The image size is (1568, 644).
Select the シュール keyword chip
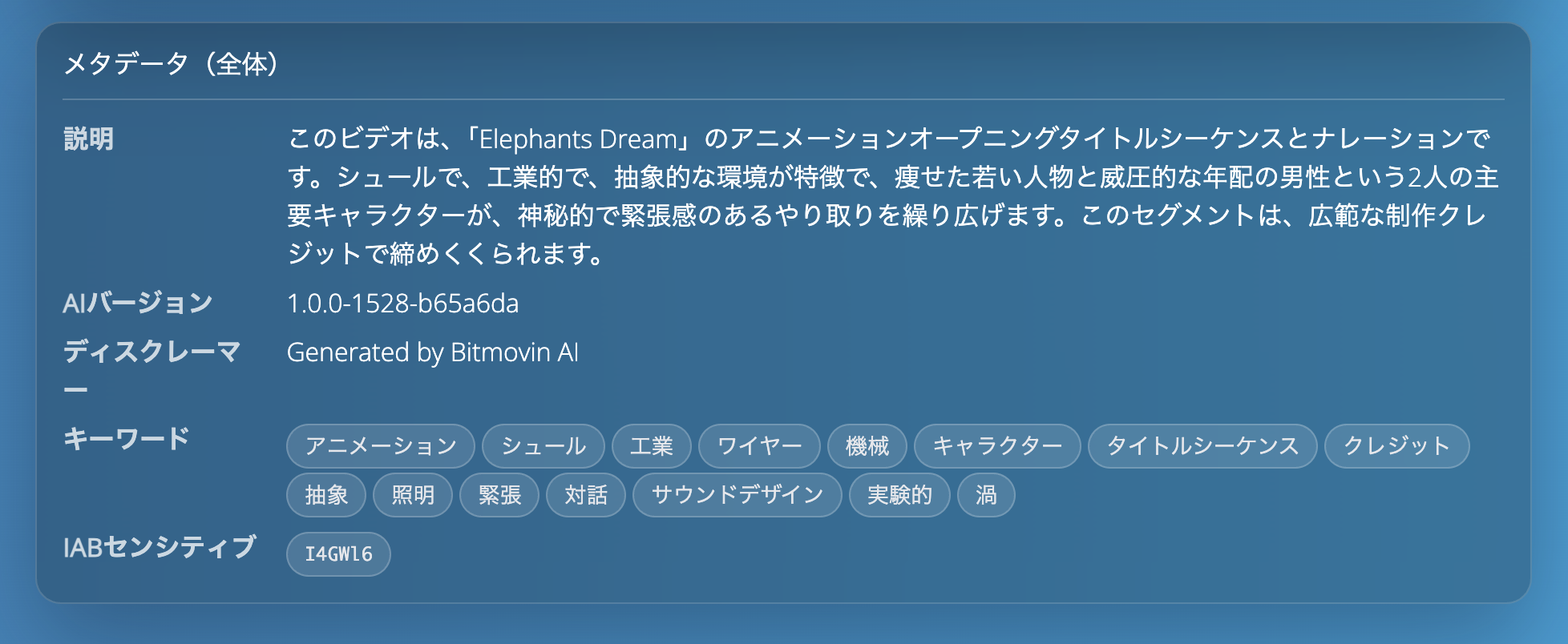pos(544,446)
